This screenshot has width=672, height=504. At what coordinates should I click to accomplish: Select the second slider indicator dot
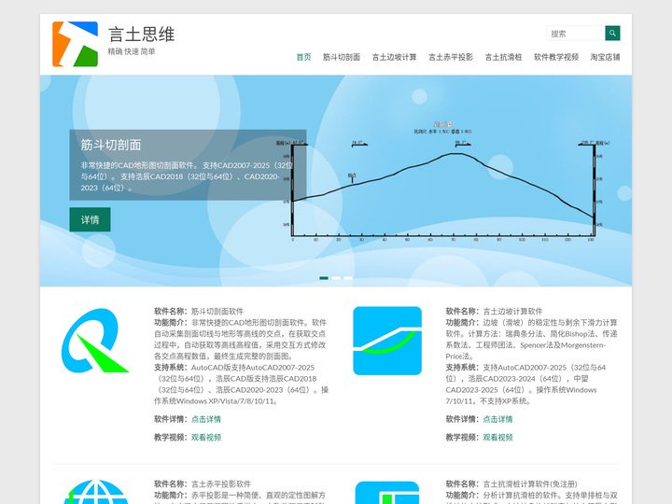[x=336, y=278]
